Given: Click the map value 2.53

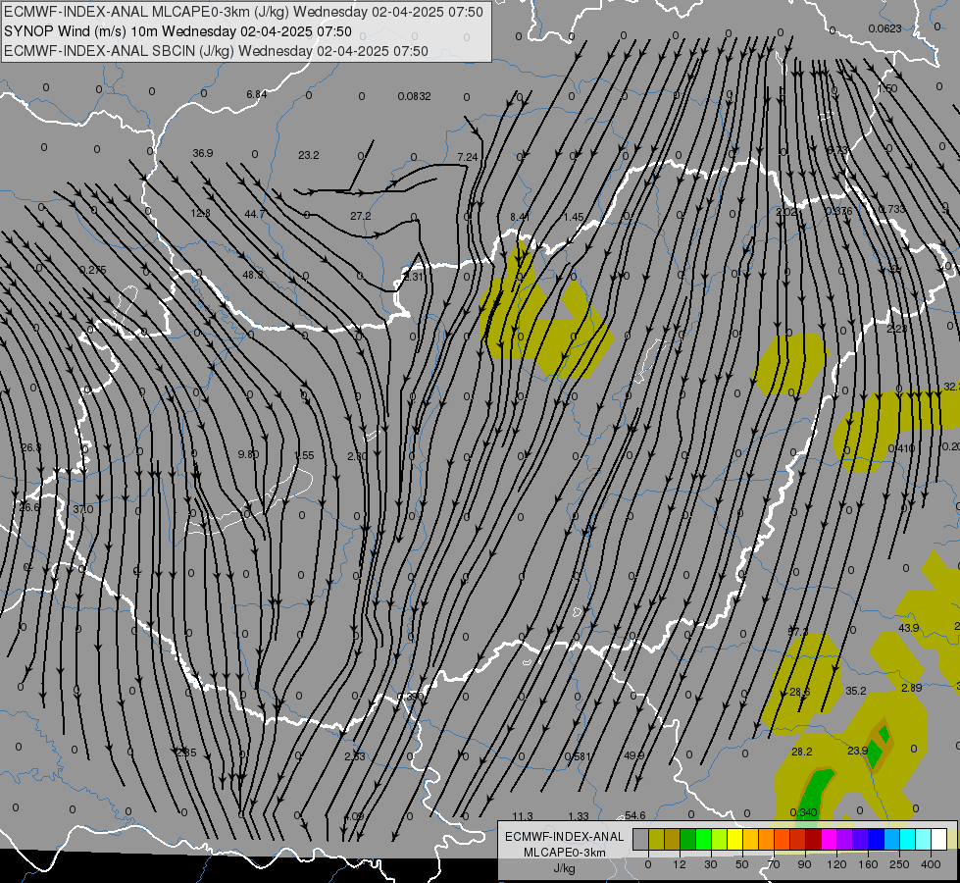Looking at the screenshot, I should (x=355, y=756).
